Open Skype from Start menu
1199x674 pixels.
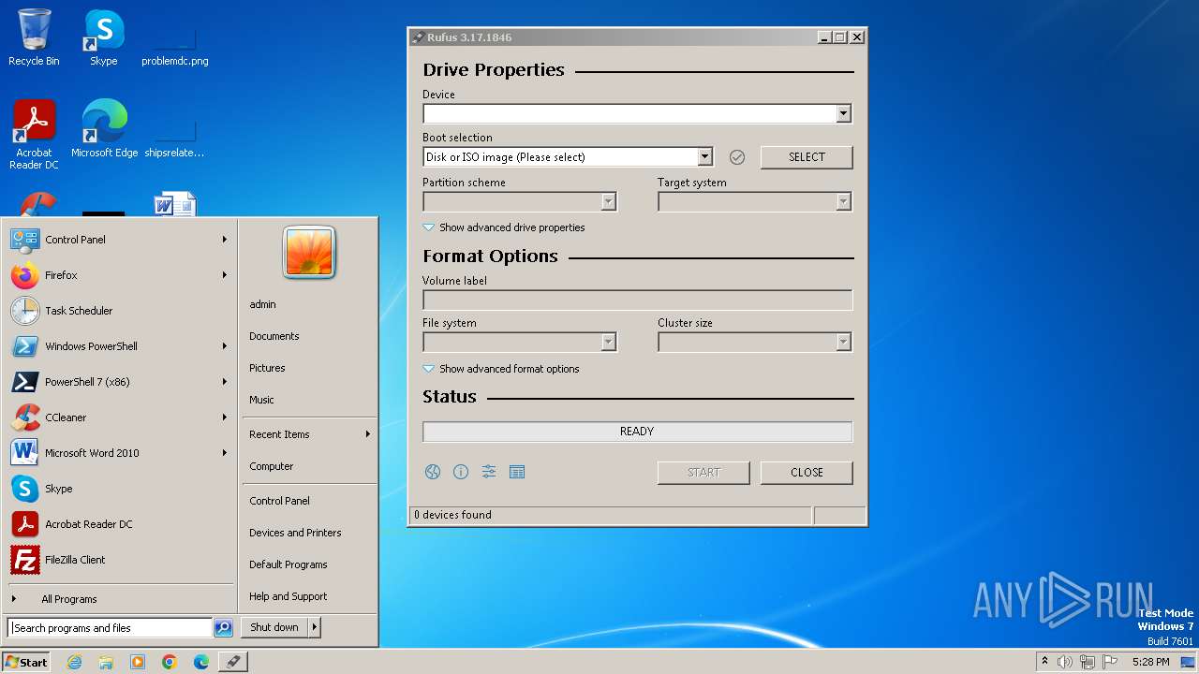120,489
